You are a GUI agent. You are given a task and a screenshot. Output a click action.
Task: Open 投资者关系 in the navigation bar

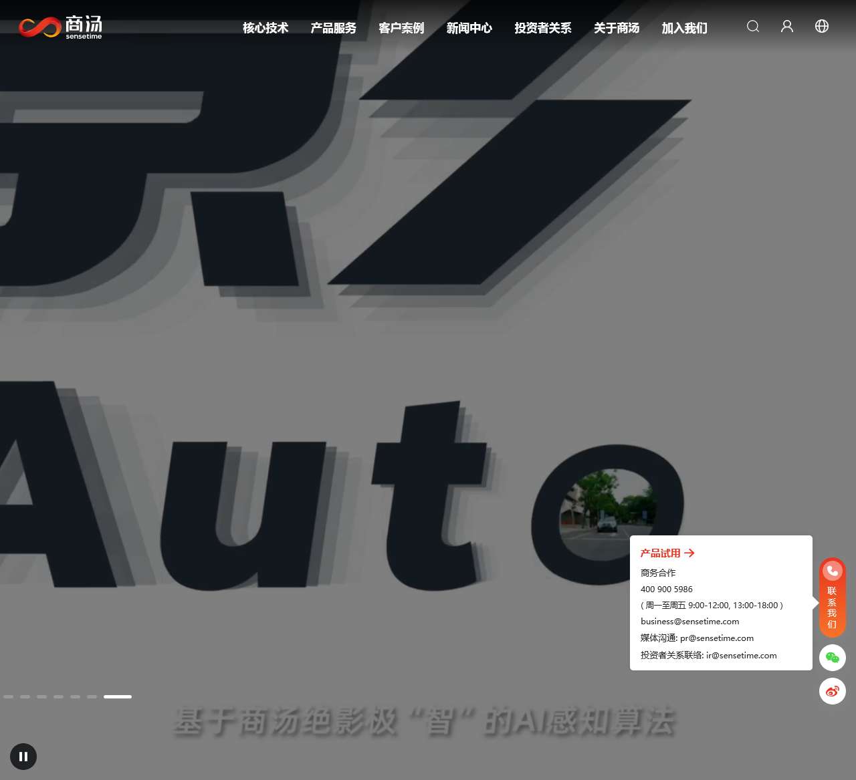click(543, 28)
